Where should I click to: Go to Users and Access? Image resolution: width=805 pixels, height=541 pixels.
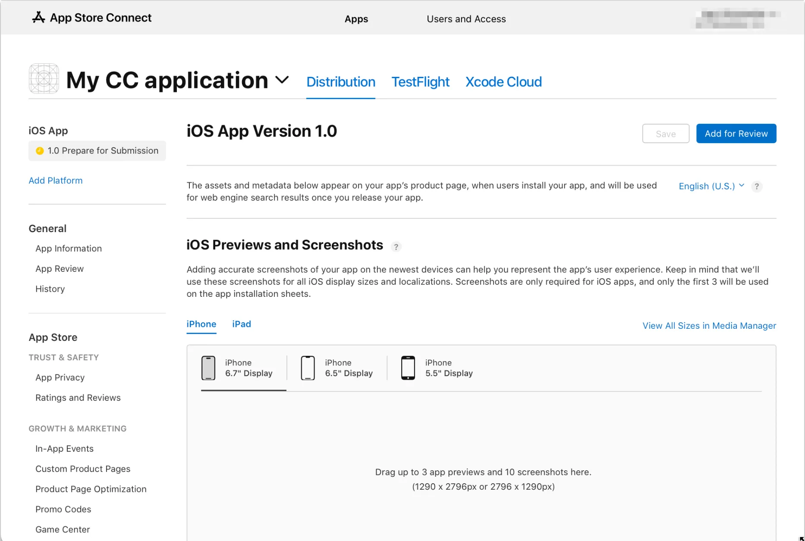(x=466, y=19)
